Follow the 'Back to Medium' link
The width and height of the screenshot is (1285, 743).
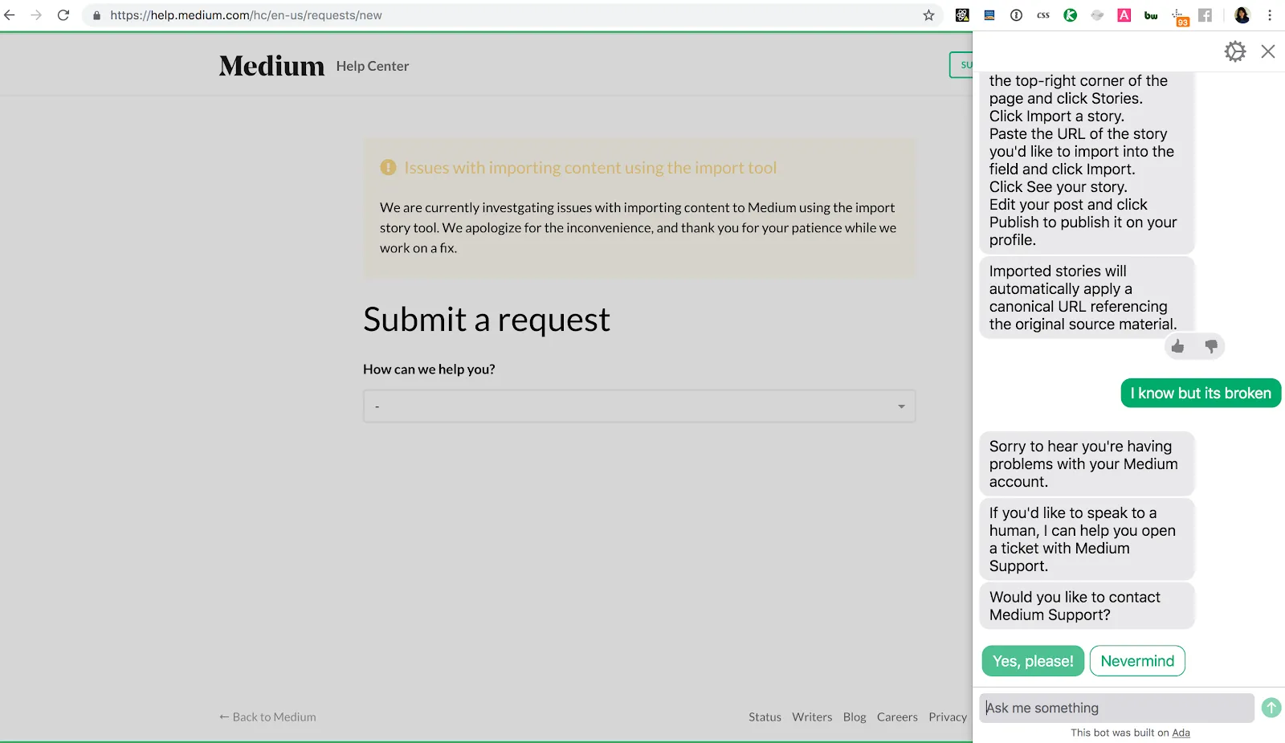click(267, 717)
